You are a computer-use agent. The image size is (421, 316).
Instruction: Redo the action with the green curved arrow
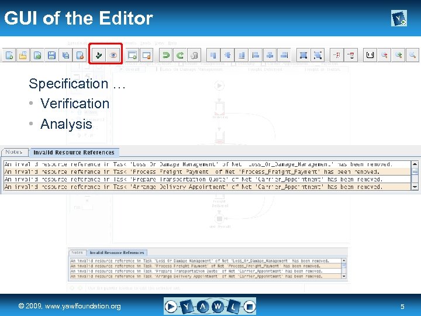[x=180, y=56]
